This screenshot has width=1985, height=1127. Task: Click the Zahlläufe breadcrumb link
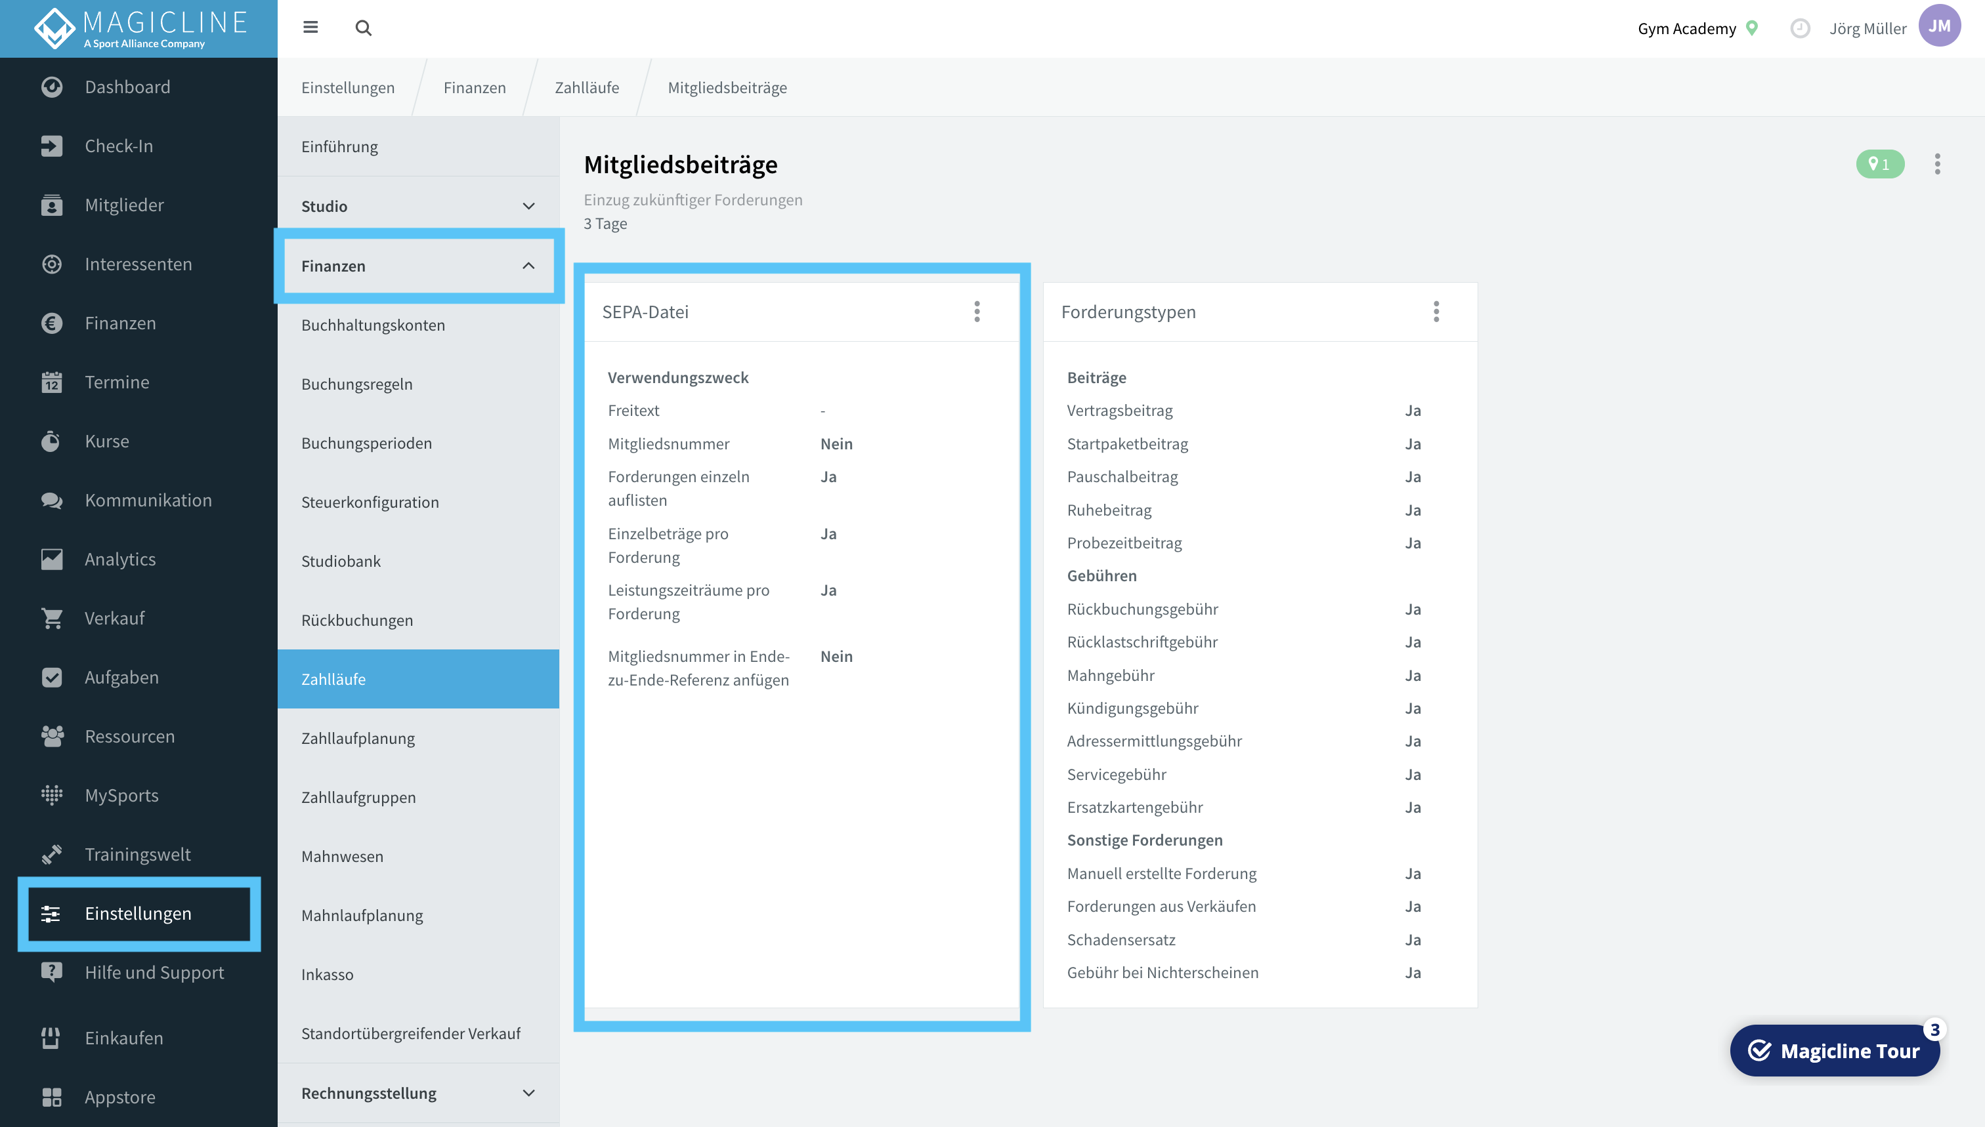click(x=586, y=87)
